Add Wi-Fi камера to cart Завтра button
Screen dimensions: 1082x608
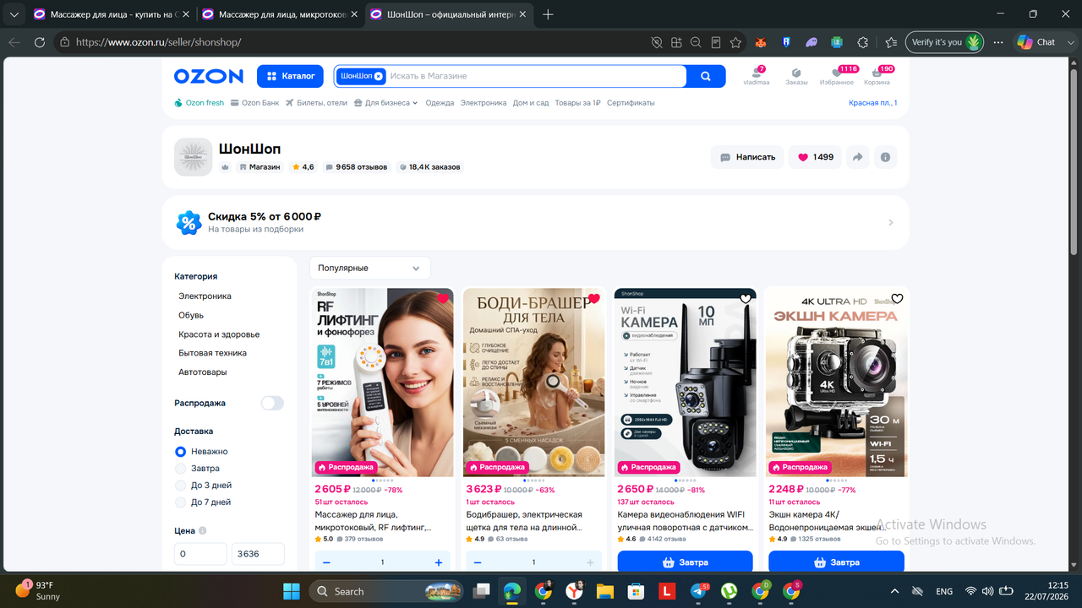pyautogui.click(x=685, y=562)
